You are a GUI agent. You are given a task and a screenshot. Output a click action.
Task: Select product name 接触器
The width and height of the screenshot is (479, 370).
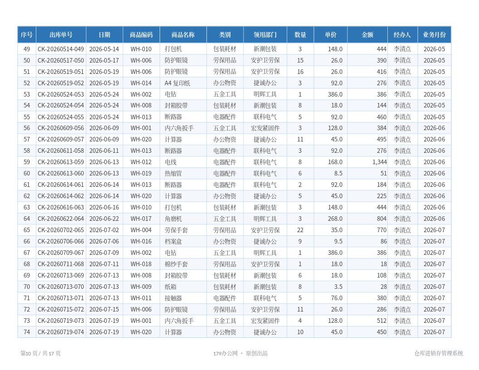[173, 298]
